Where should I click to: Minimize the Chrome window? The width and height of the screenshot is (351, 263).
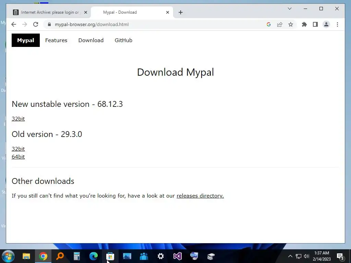(x=305, y=9)
